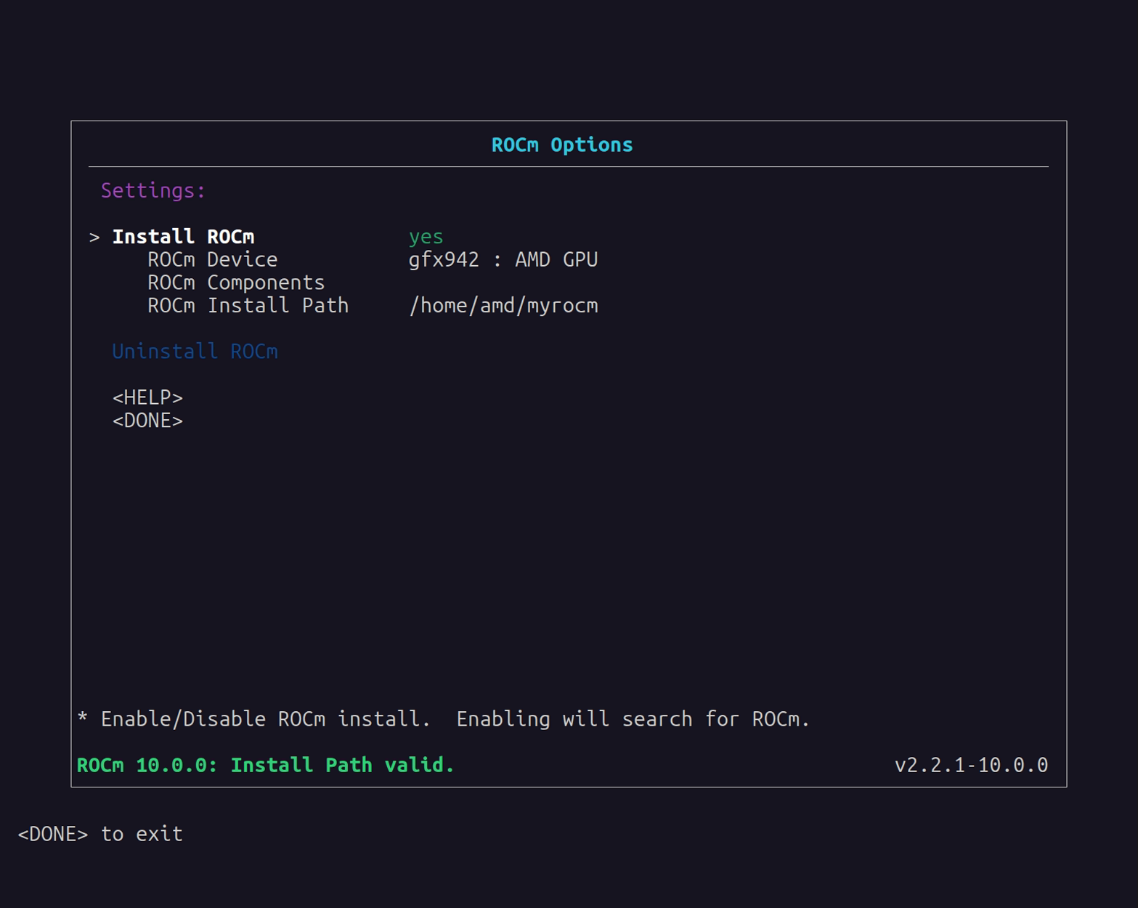Open the <HELP> button
The image size is (1138, 908).
(x=147, y=397)
